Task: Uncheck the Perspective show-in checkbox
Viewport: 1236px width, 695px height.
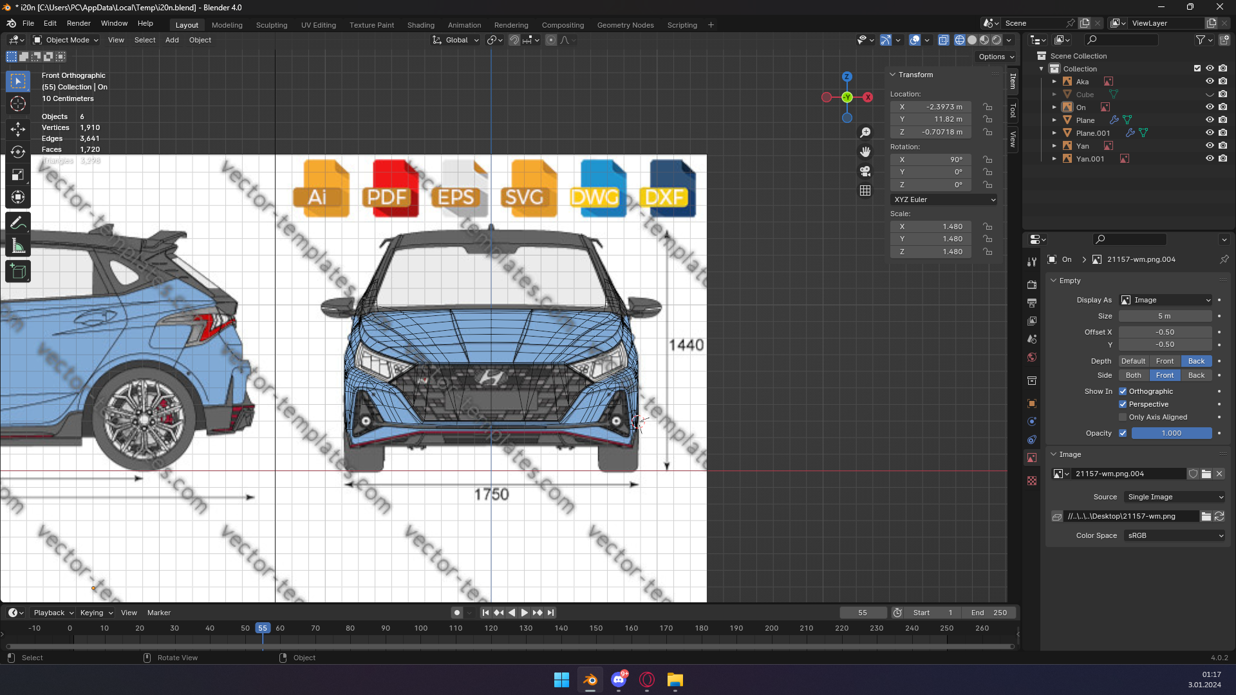Action: pos(1123,404)
